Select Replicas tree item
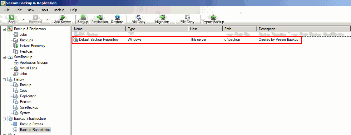 (26, 51)
